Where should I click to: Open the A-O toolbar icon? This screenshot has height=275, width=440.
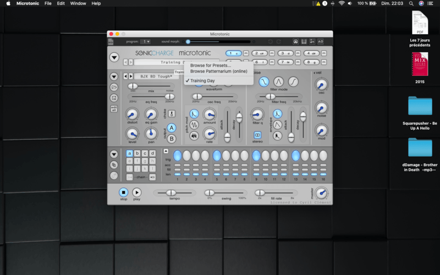(321, 42)
